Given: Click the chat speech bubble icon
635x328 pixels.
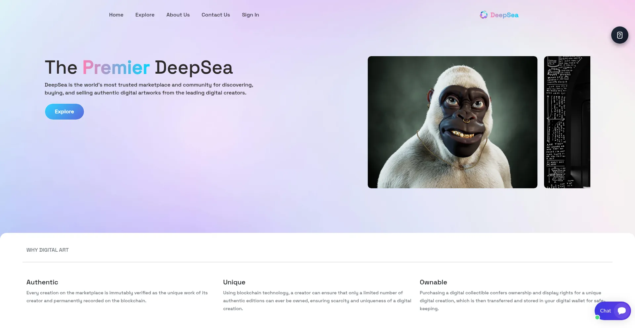Looking at the screenshot, I should (x=622, y=310).
